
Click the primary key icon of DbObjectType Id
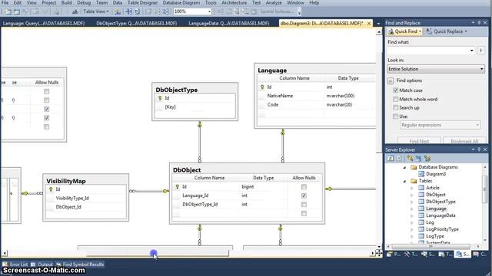click(x=160, y=98)
